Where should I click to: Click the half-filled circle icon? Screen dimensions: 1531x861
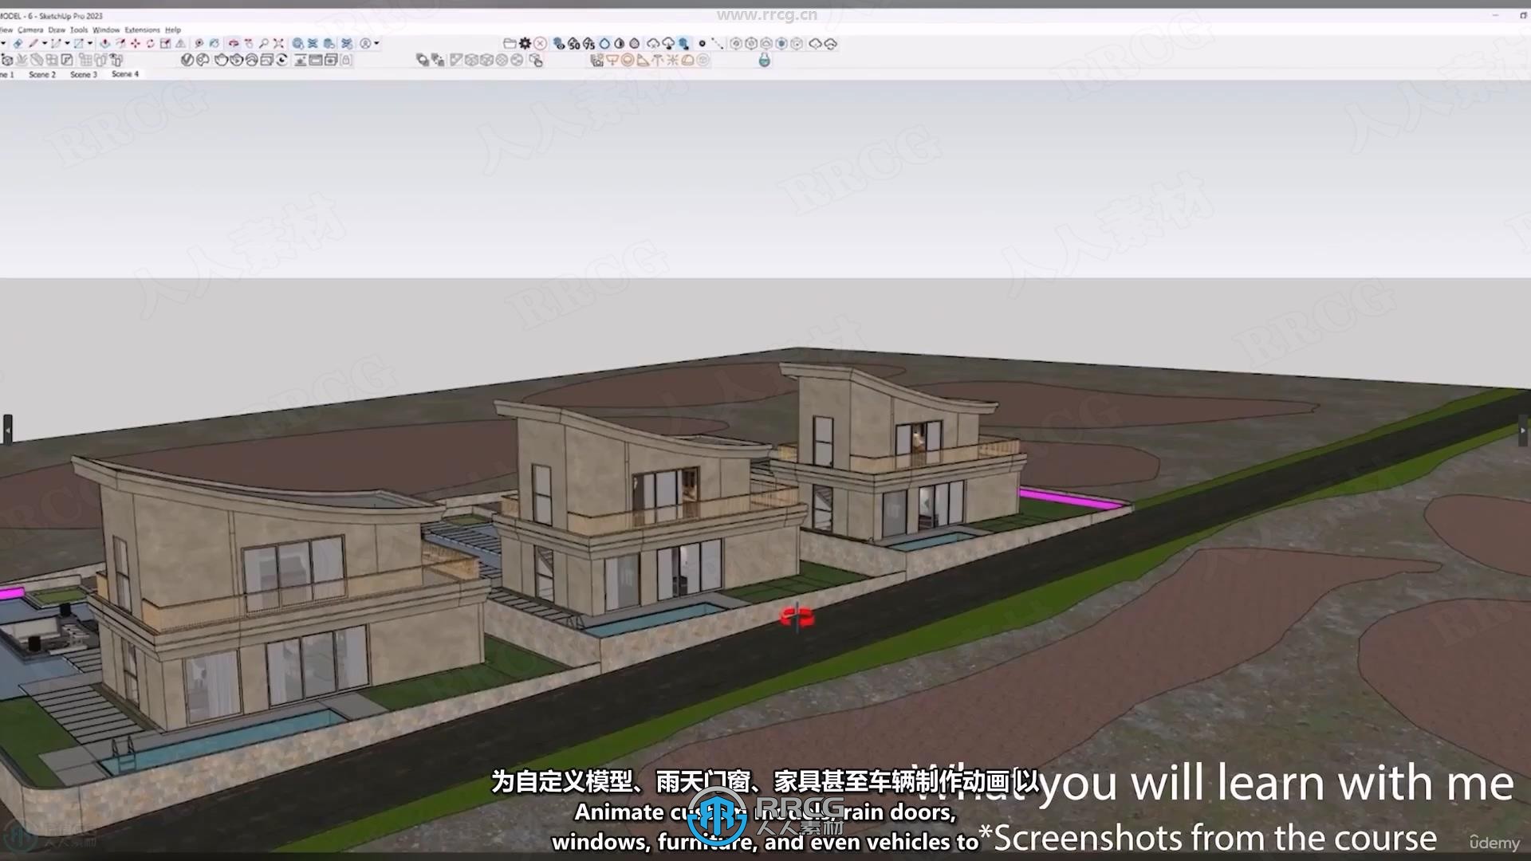(619, 43)
